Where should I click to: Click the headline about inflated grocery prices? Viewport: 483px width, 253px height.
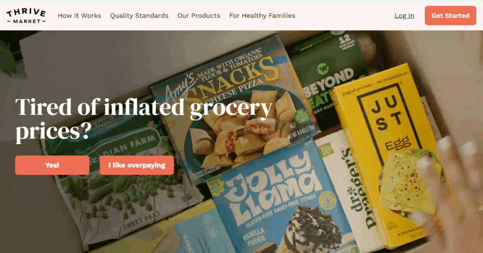pos(144,119)
